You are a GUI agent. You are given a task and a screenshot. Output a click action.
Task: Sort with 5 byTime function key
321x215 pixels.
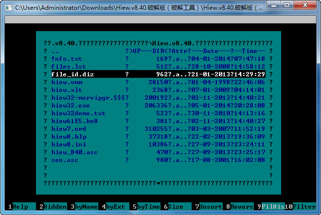coord(146,207)
